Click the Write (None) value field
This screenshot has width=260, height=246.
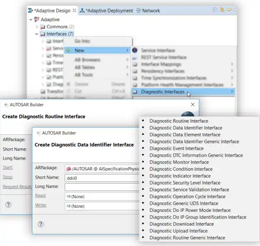102,206
